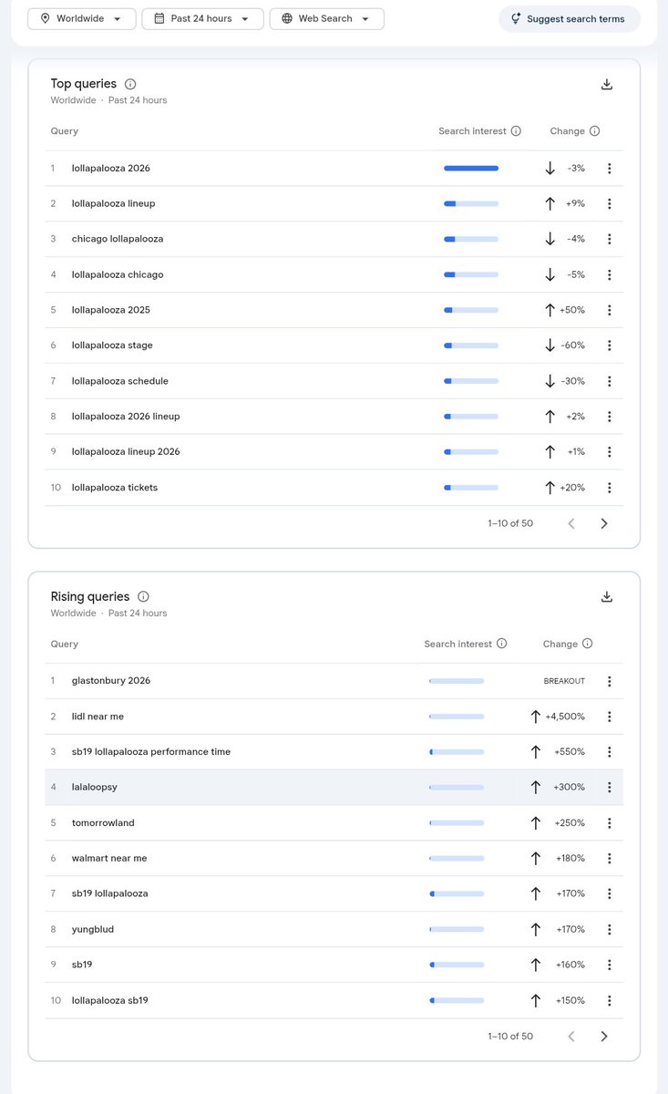The image size is (668, 1094).
Task: Go to previous page of Rising queries
Action: (571, 1036)
